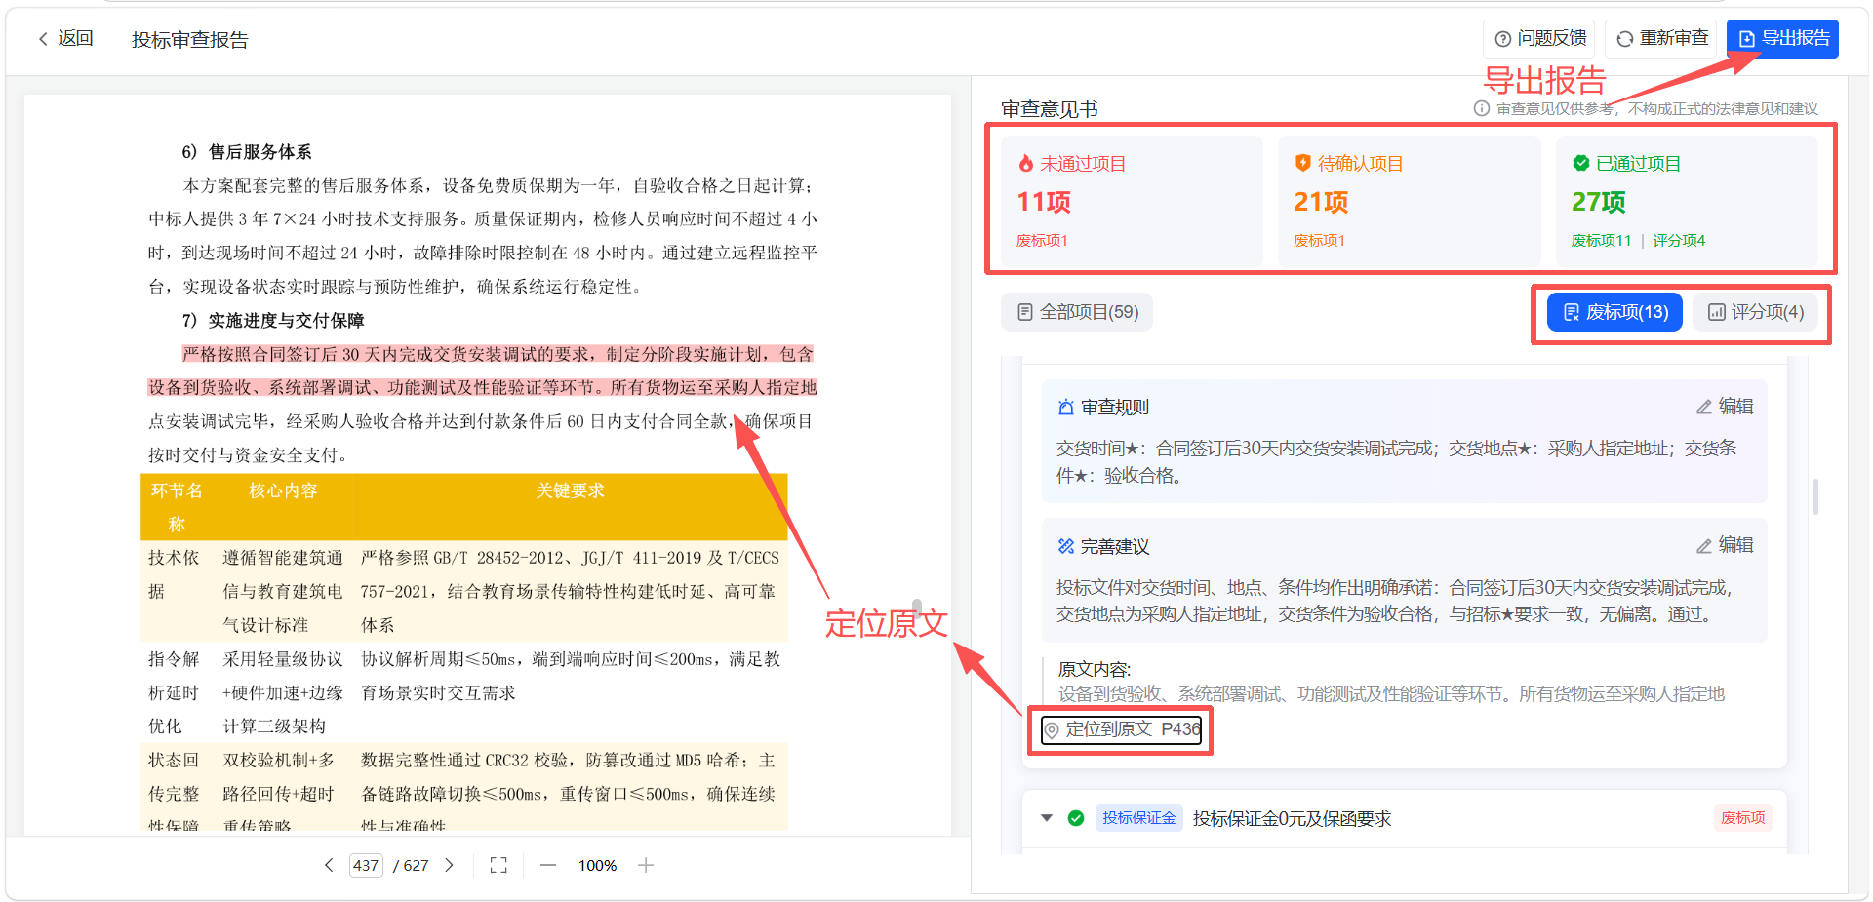The width and height of the screenshot is (1873, 902).
Task: Toggle fullscreen document view
Action: [x=498, y=865]
